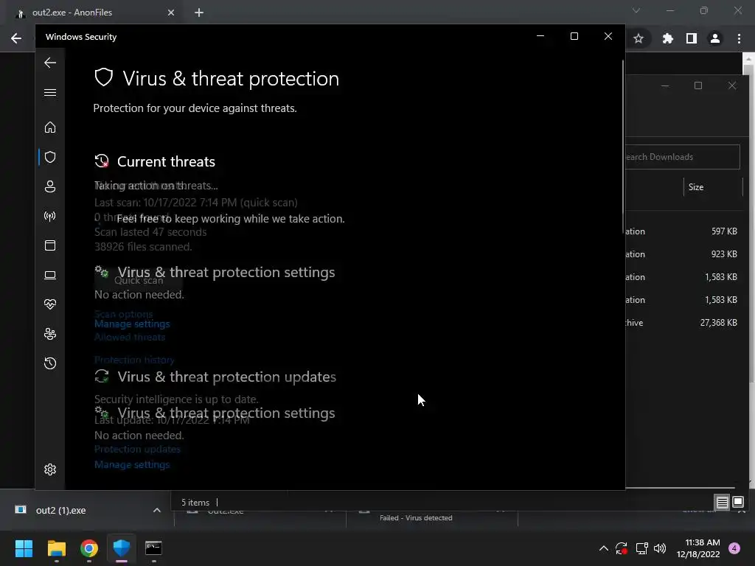Open a new Chrome tab
Screen dimensions: 755x566
pyautogui.click(x=199, y=13)
